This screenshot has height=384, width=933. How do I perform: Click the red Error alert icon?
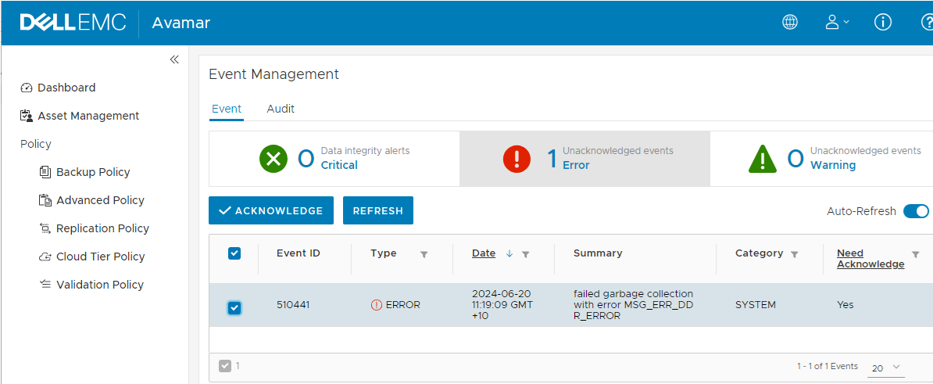click(x=517, y=159)
